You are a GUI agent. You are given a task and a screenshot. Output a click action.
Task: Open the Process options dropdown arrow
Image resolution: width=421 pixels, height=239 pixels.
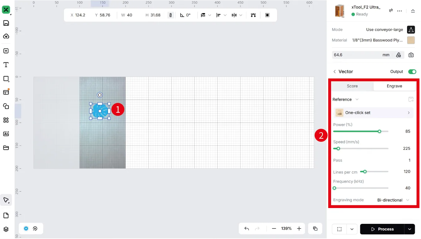coord(410,229)
